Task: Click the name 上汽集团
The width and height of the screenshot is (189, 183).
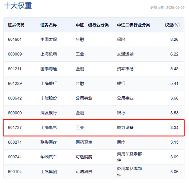Action: pos(49,172)
